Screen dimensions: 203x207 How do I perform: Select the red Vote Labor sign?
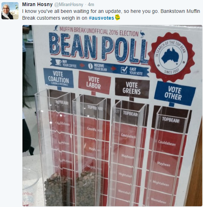click(94, 83)
